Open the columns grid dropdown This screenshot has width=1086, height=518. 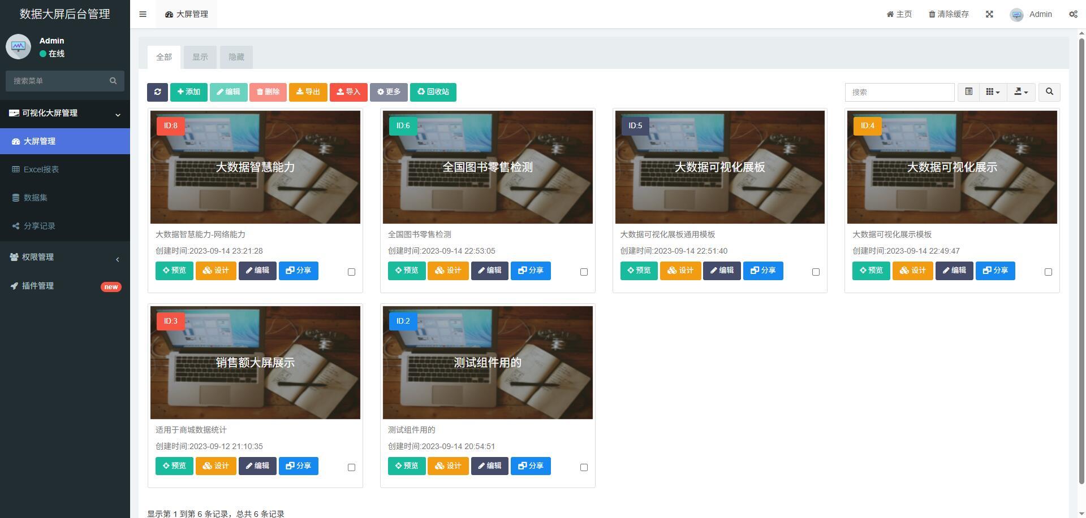tap(993, 92)
